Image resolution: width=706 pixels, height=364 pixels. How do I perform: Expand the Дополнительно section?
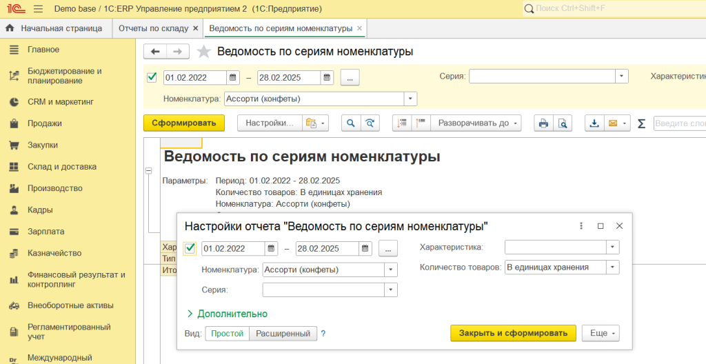(227, 314)
